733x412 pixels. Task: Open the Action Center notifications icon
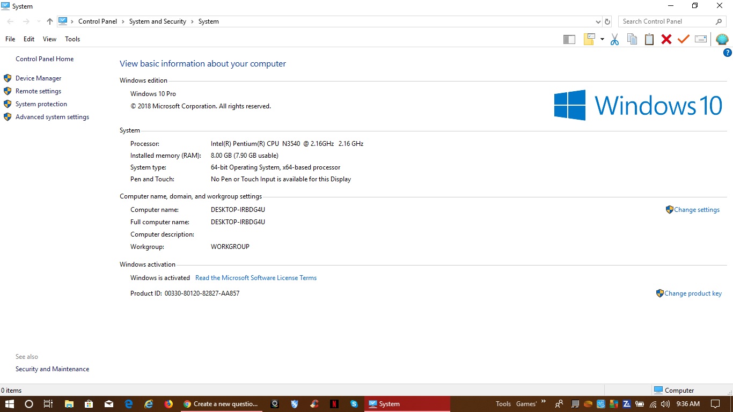pos(715,404)
